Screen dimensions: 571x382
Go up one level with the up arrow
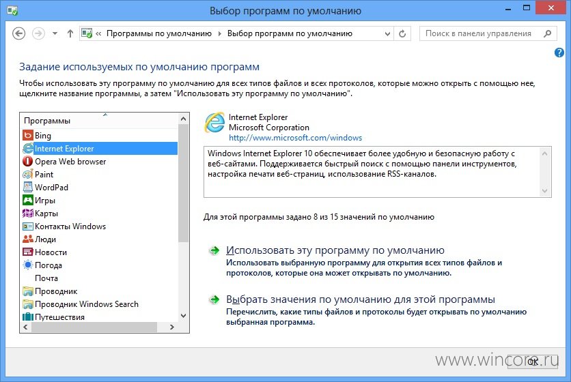[x=70, y=33]
